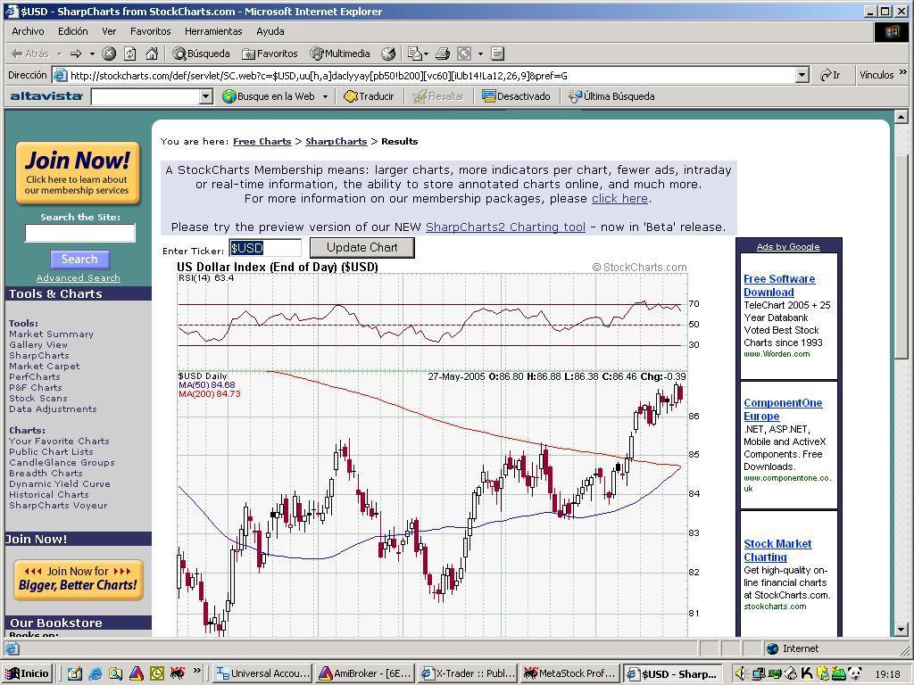The width and height of the screenshot is (914, 685).
Task: Switch to Universal Account taskbar window
Action: [263, 673]
